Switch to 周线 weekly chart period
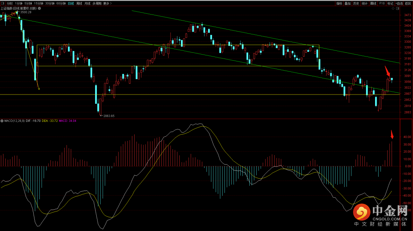 79,3
